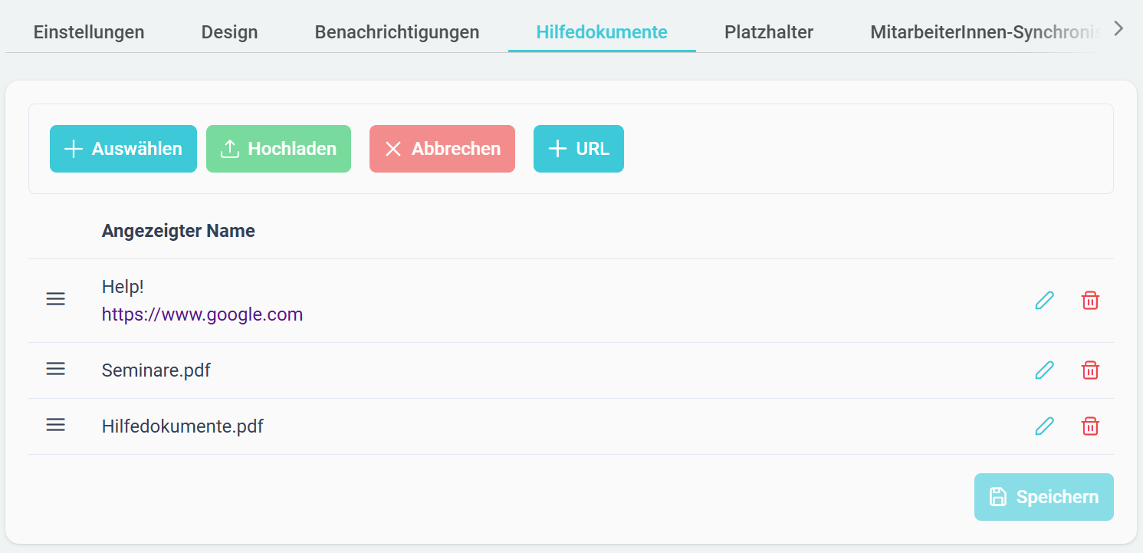Cancel with the Abbrechen button
The height and width of the screenshot is (553, 1143).
pyautogui.click(x=442, y=149)
